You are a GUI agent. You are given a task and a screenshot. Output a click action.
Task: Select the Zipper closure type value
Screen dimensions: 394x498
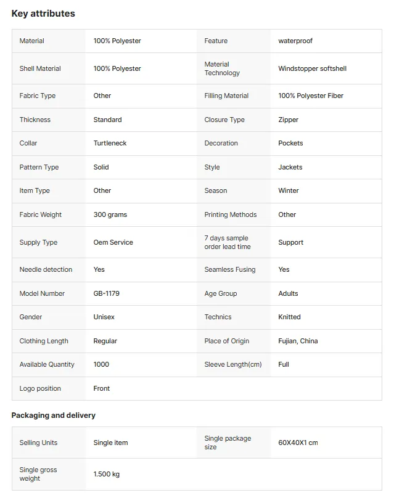point(288,120)
